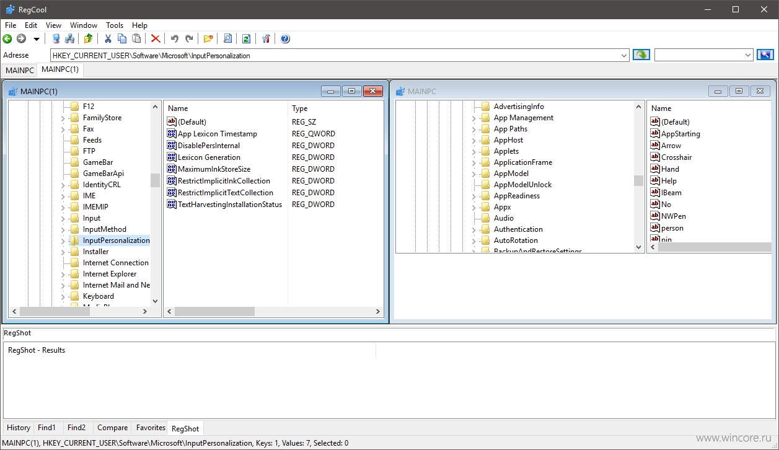
Task: Select the NWPen value in MAINPC window
Action: [x=674, y=216]
